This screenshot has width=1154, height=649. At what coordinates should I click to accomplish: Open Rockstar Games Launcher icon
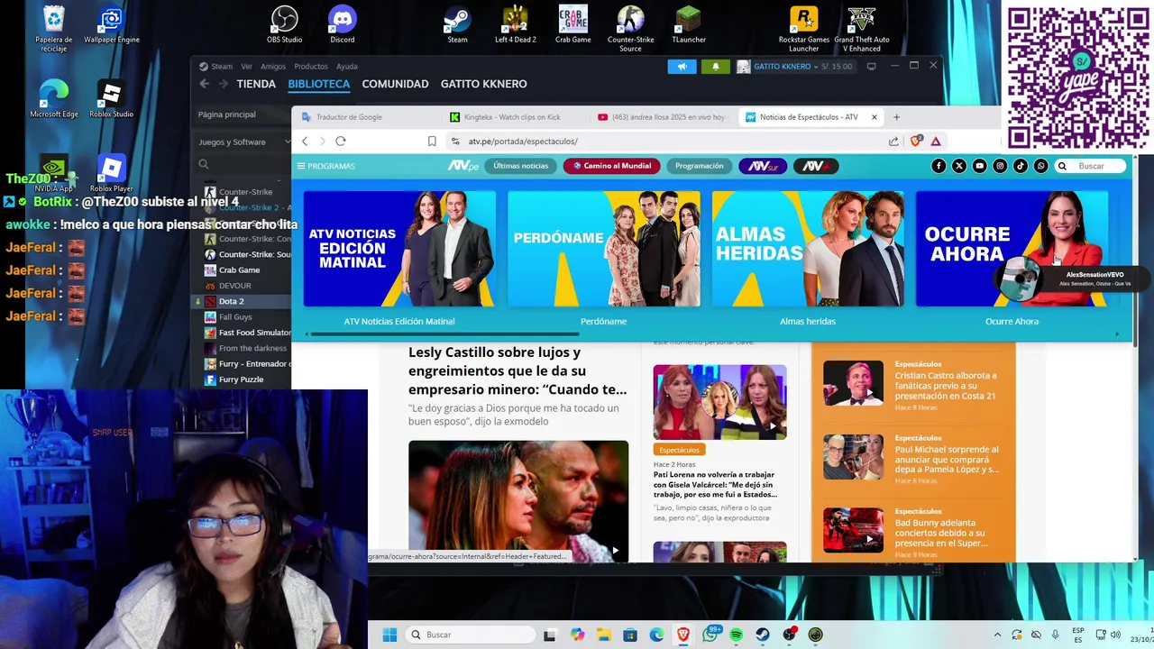pos(803,28)
